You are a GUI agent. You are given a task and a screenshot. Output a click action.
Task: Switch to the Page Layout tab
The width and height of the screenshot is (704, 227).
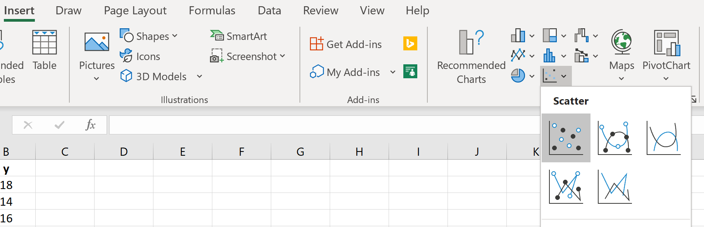[x=135, y=10]
